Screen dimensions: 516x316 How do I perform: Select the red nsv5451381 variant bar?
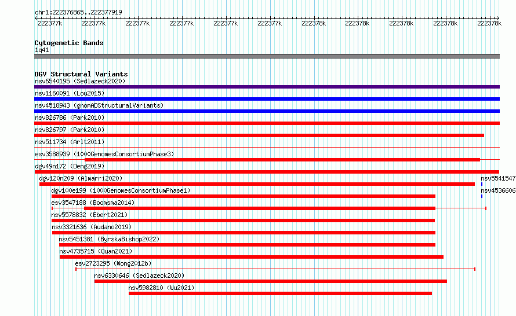point(247,245)
